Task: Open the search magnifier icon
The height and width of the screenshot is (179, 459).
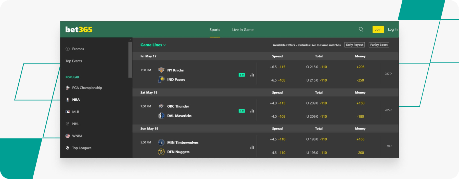Action: [x=361, y=29]
